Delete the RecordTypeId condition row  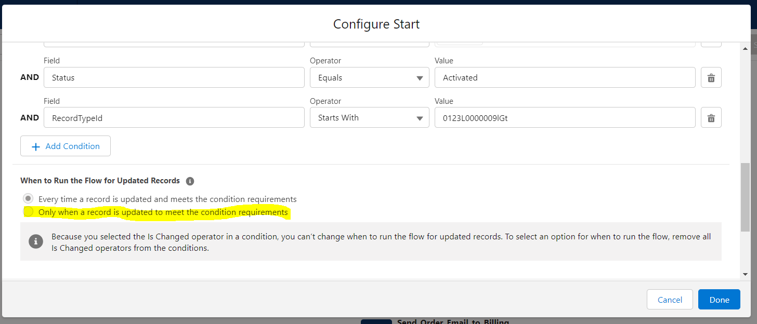[x=711, y=118]
